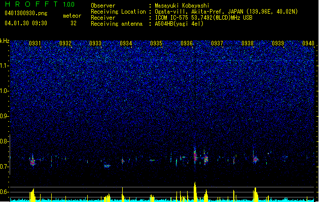Click the 0.9 kHz axis label

[x=4, y=116]
